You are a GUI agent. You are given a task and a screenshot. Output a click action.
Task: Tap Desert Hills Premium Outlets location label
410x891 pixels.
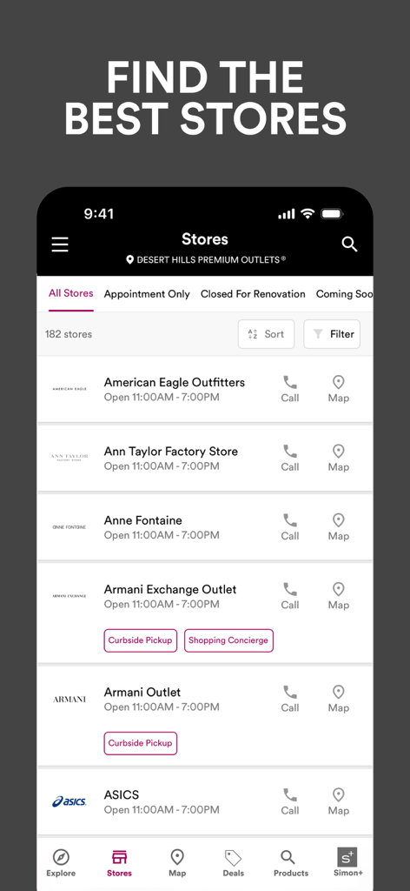click(205, 259)
